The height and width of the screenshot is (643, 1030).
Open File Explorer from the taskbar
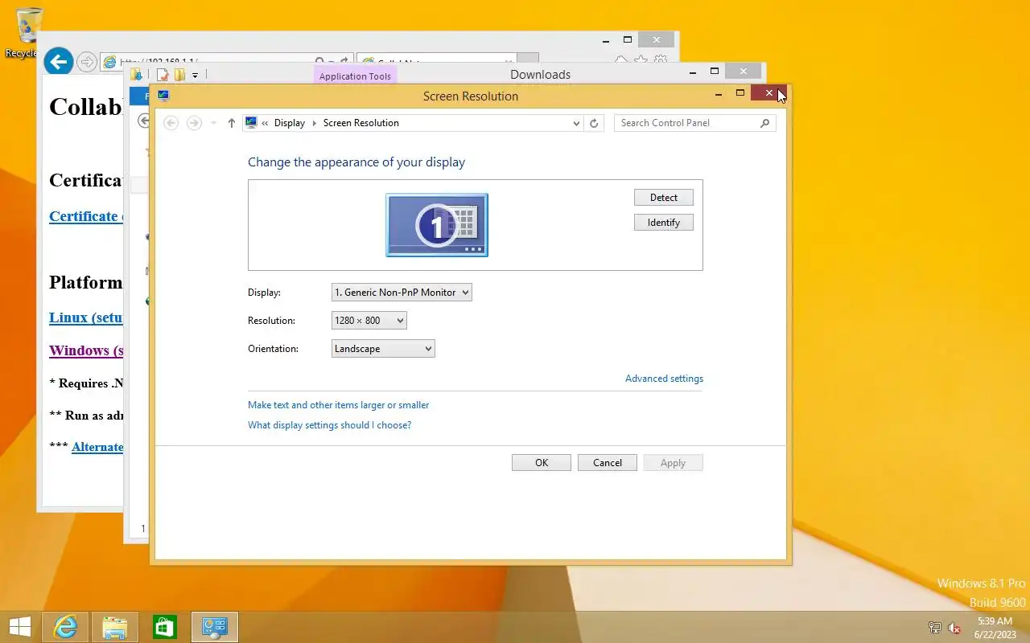click(115, 627)
